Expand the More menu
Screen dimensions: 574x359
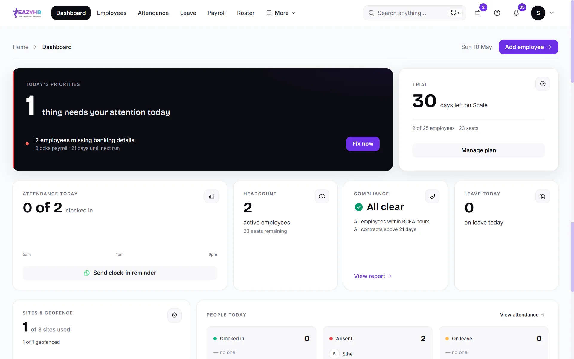pyautogui.click(x=281, y=13)
